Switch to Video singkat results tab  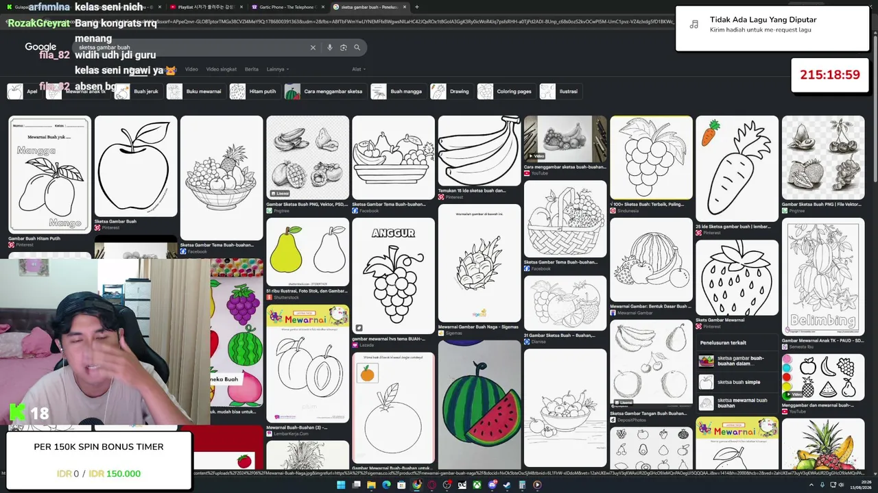[x=222, y=69]
